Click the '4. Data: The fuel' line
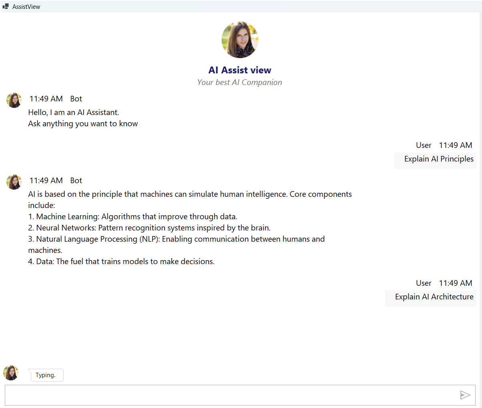This screenshot has height=408, width=482. coord(121,262)
